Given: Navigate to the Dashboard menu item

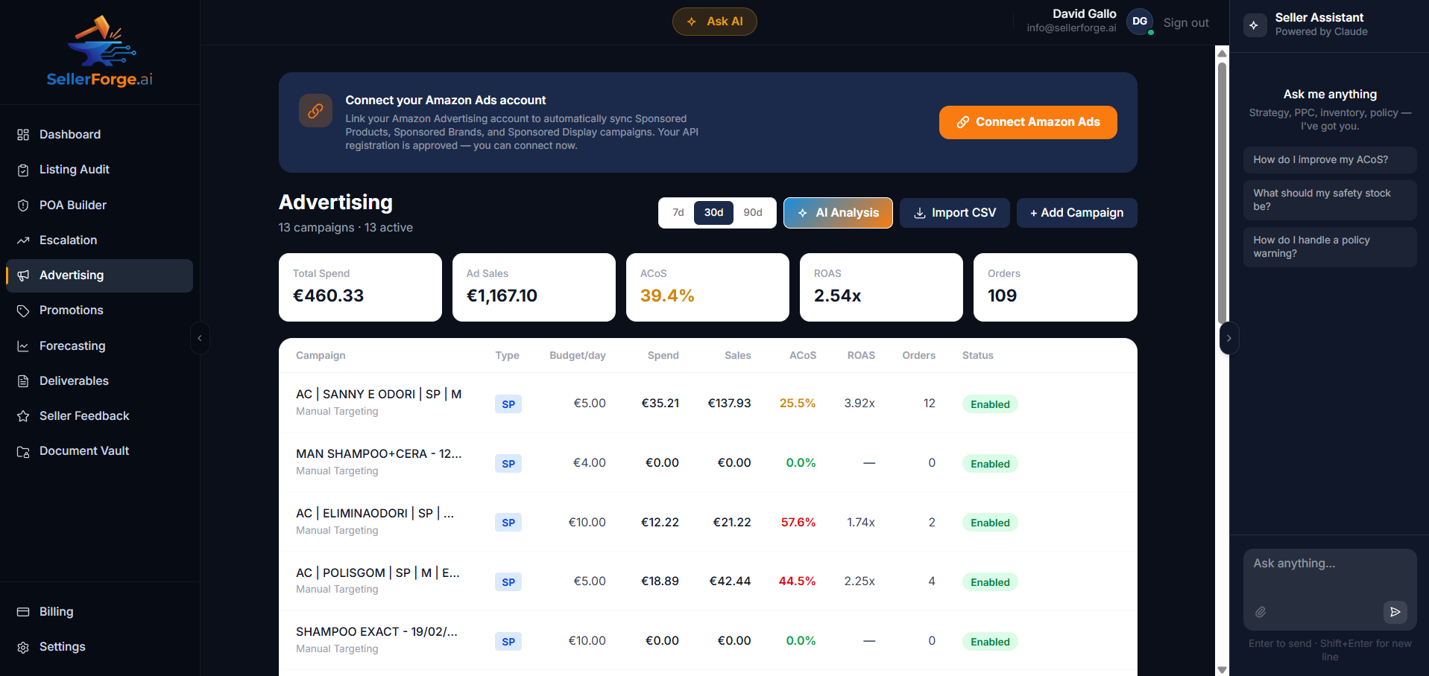Looking at the screenshot, I should point(69,134).
